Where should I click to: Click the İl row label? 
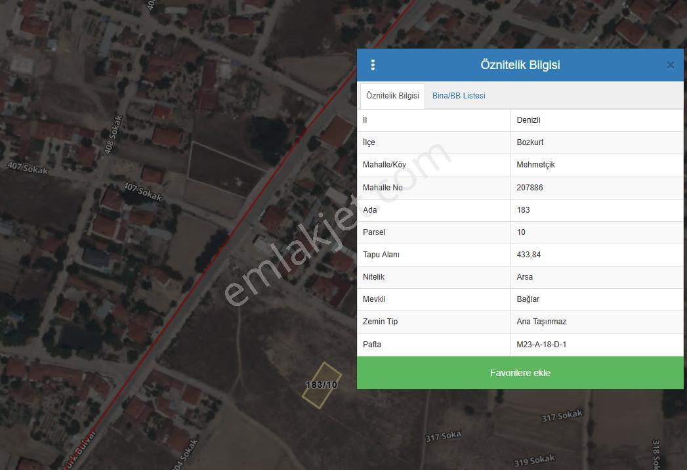pos(365,120)
